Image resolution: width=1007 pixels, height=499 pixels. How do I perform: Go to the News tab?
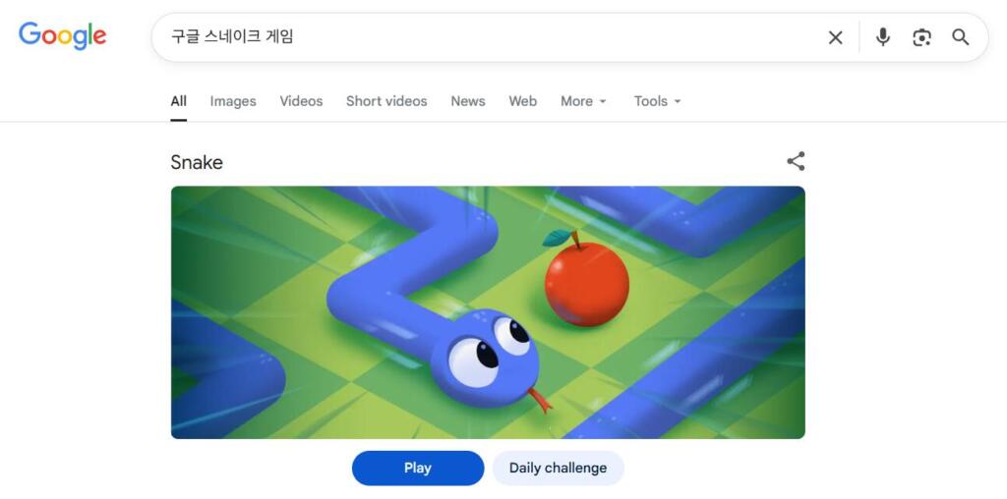click(x=467, y=101)
